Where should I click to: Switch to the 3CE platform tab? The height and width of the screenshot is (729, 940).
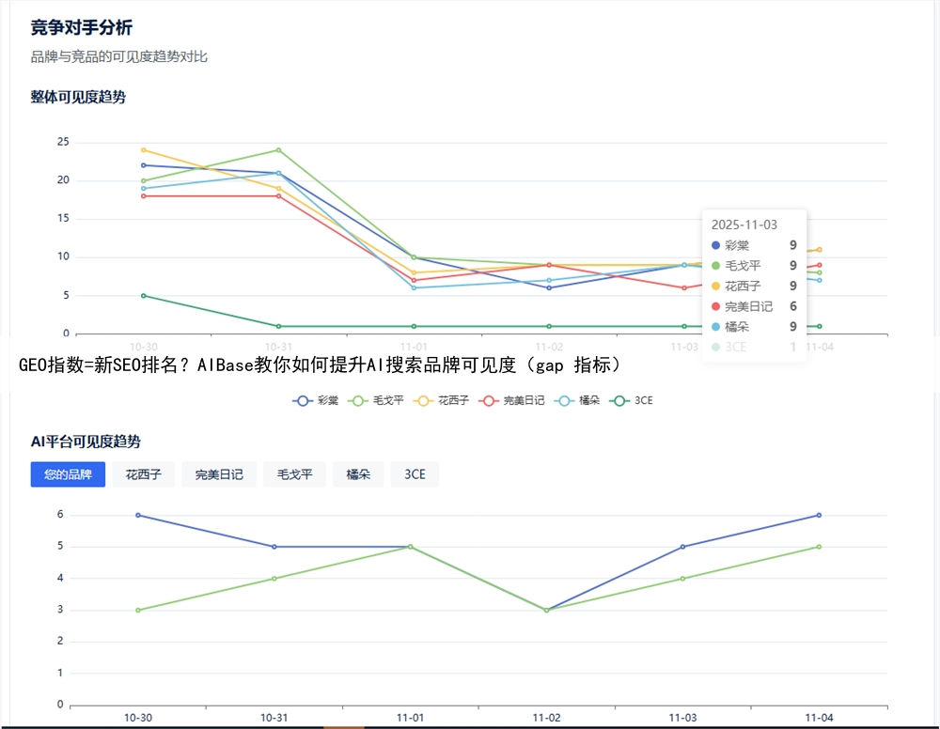point(415,474)
